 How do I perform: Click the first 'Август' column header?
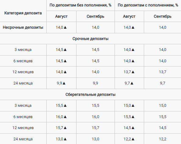pos(61,16)
